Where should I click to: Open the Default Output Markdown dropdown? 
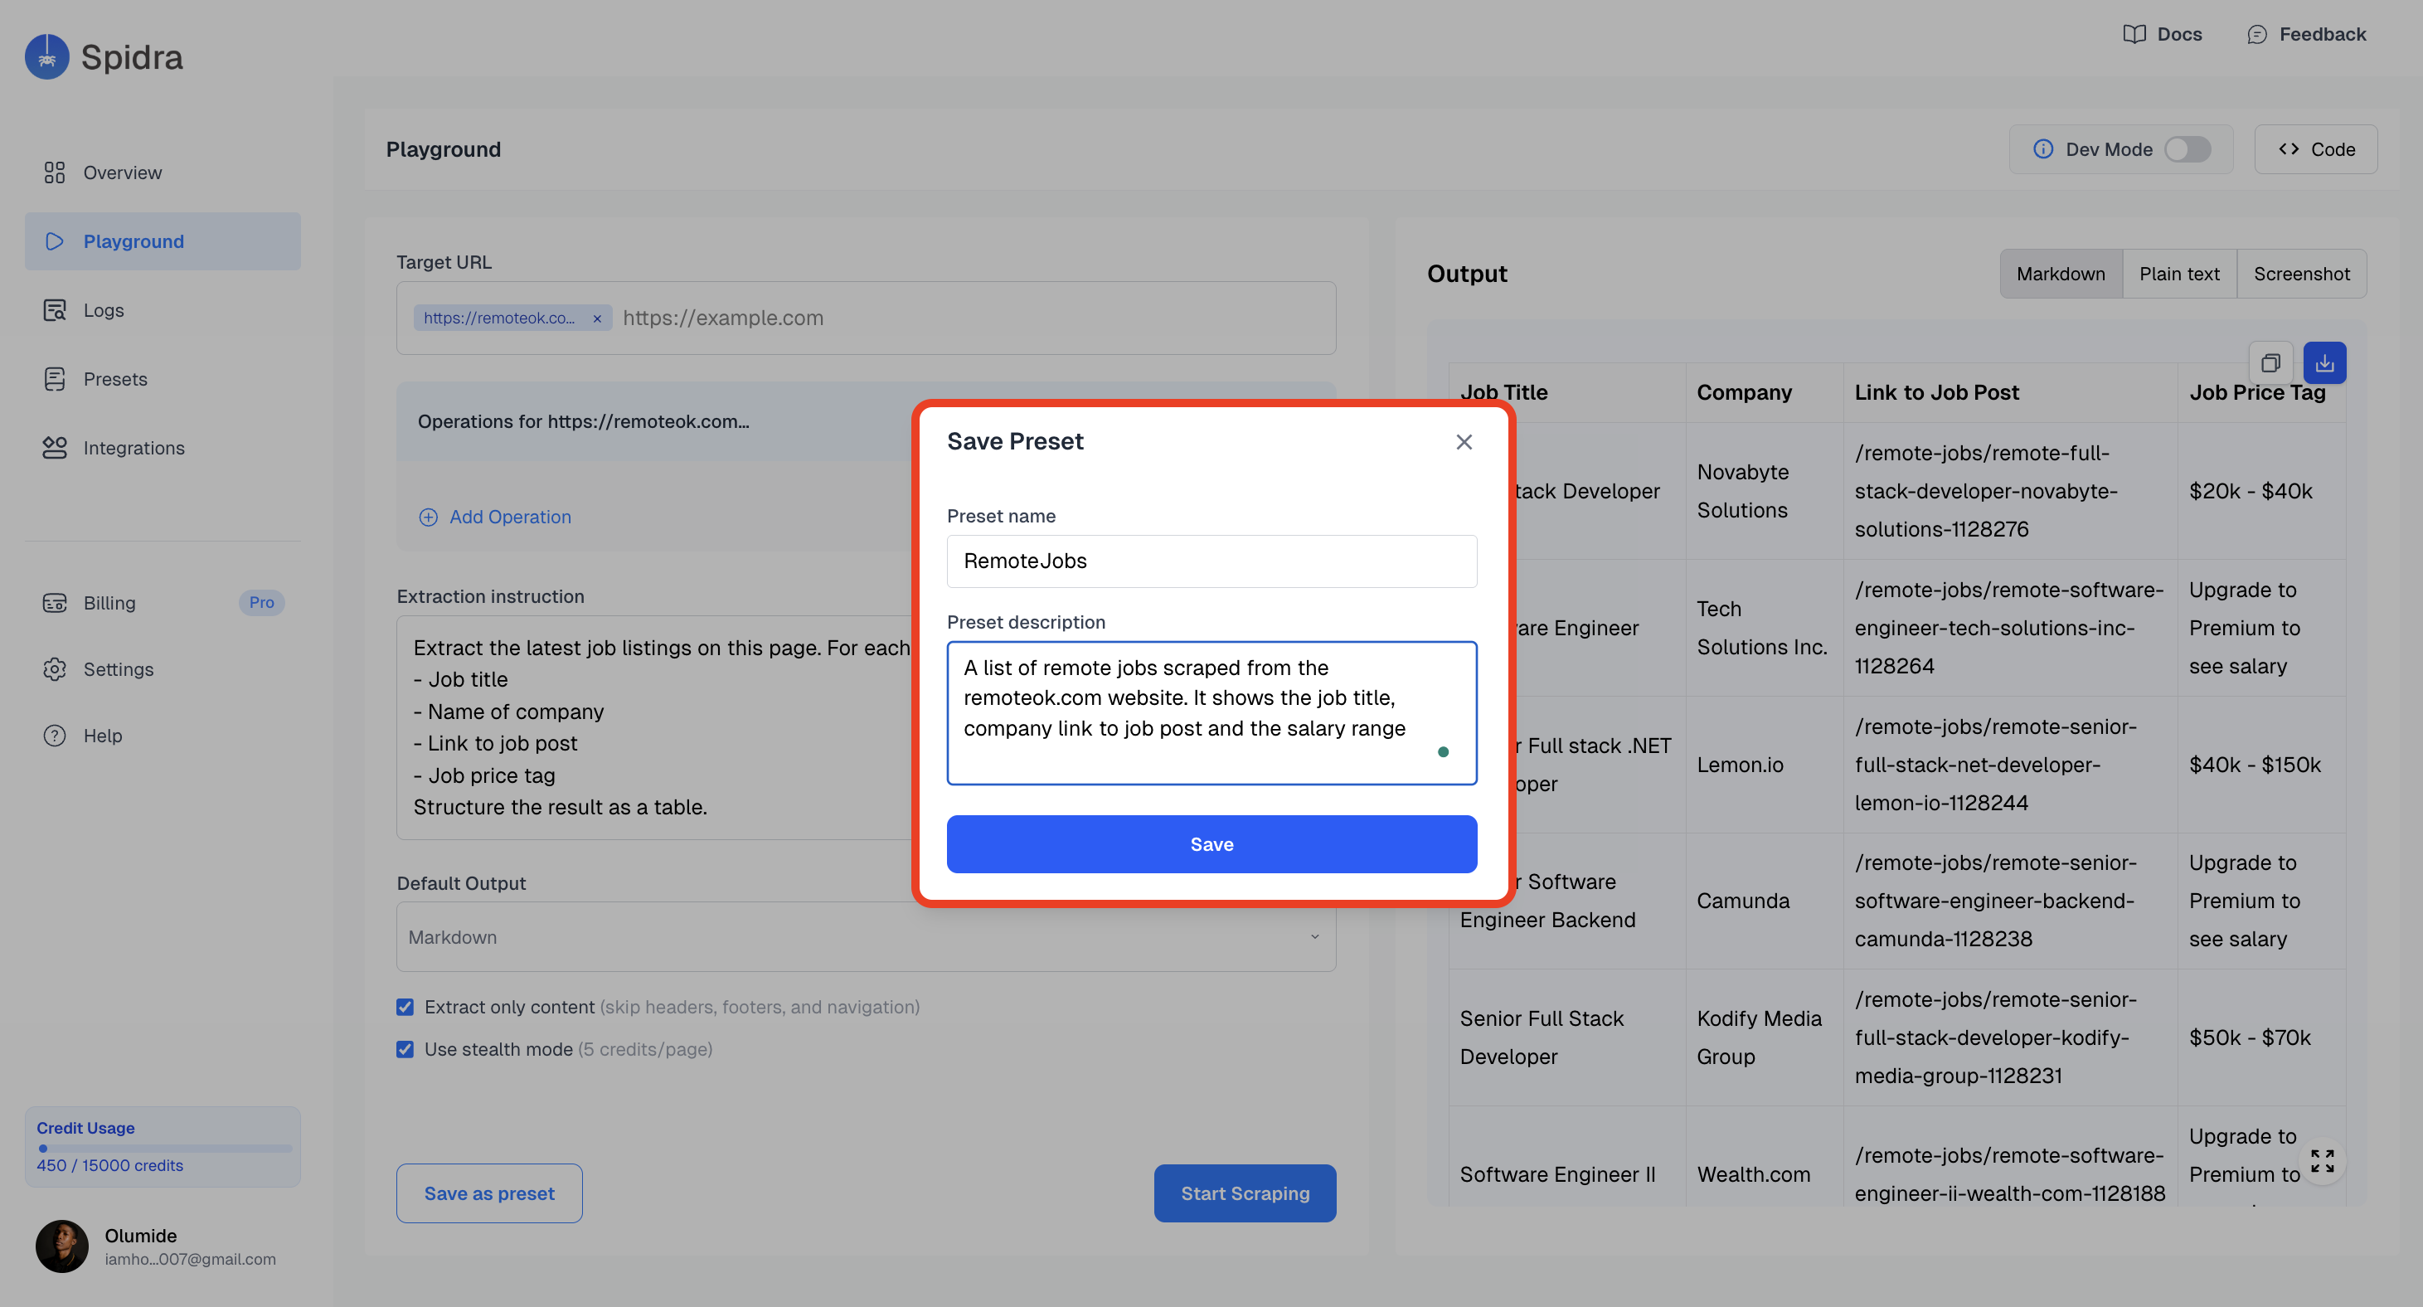pos(866,937)
